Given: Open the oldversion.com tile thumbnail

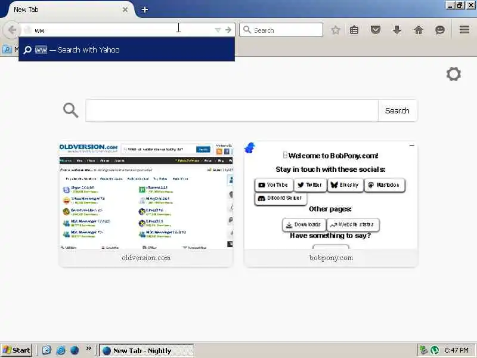Looking at the screenshot, I should click(145, 196).
